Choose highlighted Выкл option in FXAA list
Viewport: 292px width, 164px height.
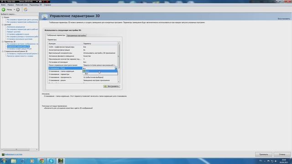tap(100, 71)
